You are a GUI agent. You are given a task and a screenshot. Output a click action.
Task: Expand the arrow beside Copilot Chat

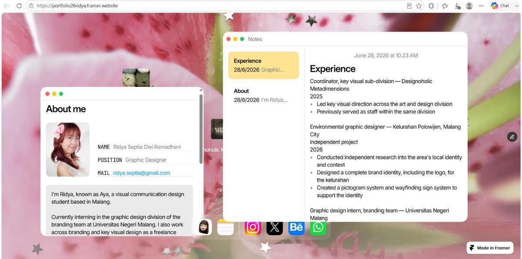pos(516,6)
